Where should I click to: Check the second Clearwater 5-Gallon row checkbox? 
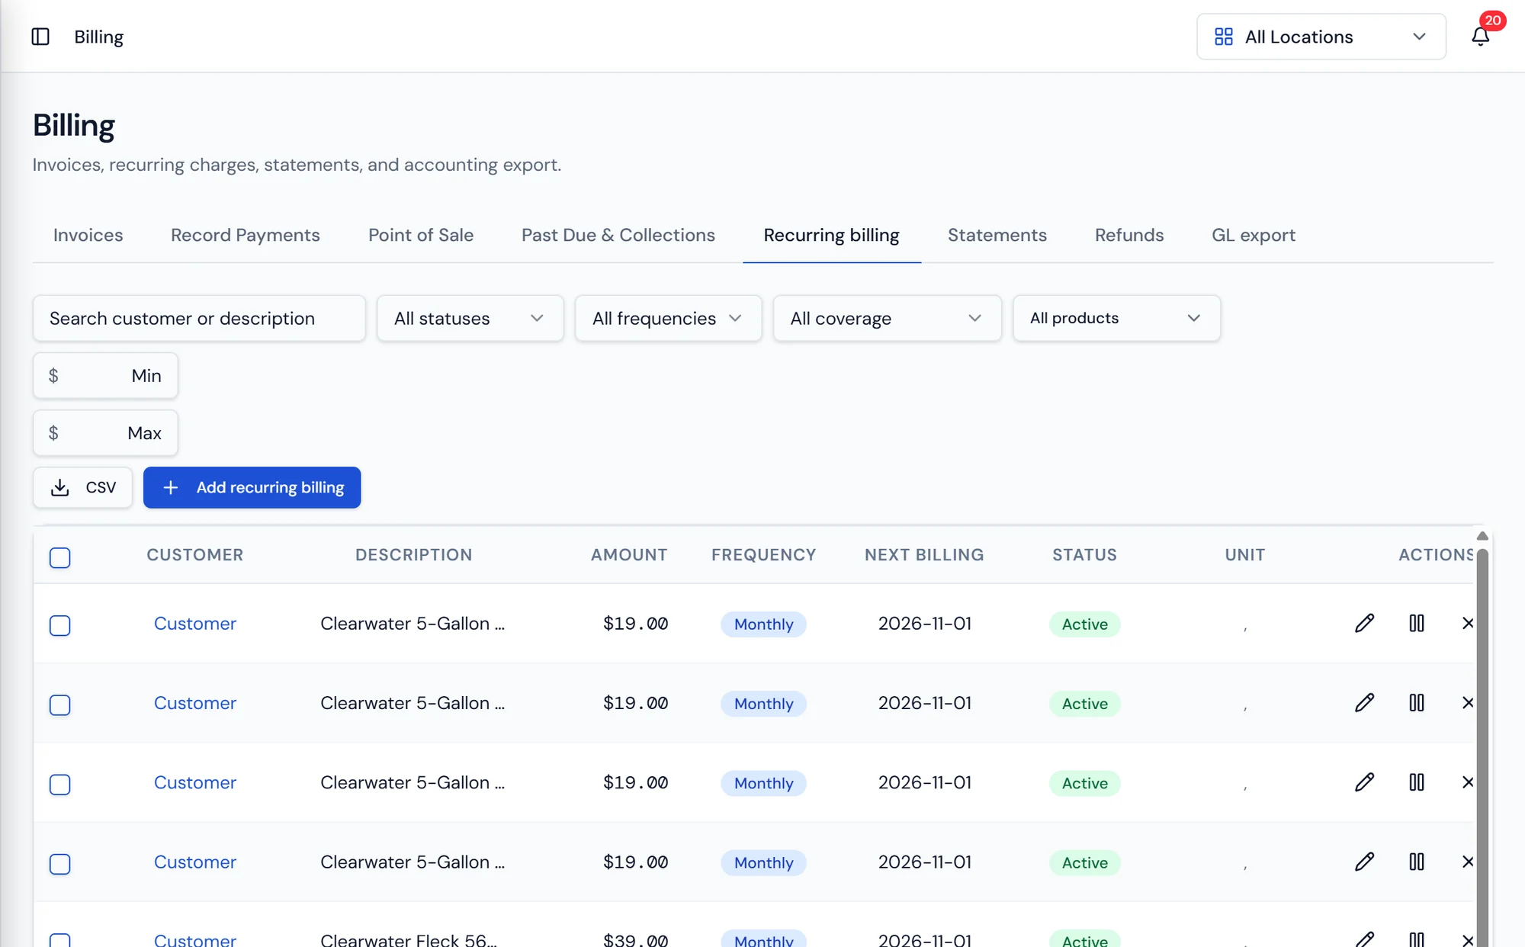tap(60, 705)
